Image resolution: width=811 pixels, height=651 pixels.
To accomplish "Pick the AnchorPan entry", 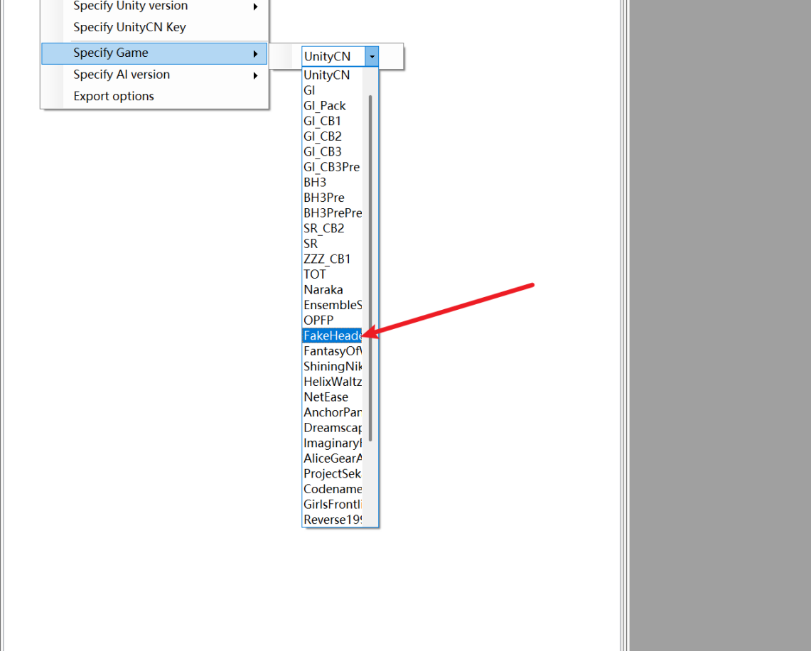I will coord(332,413).
